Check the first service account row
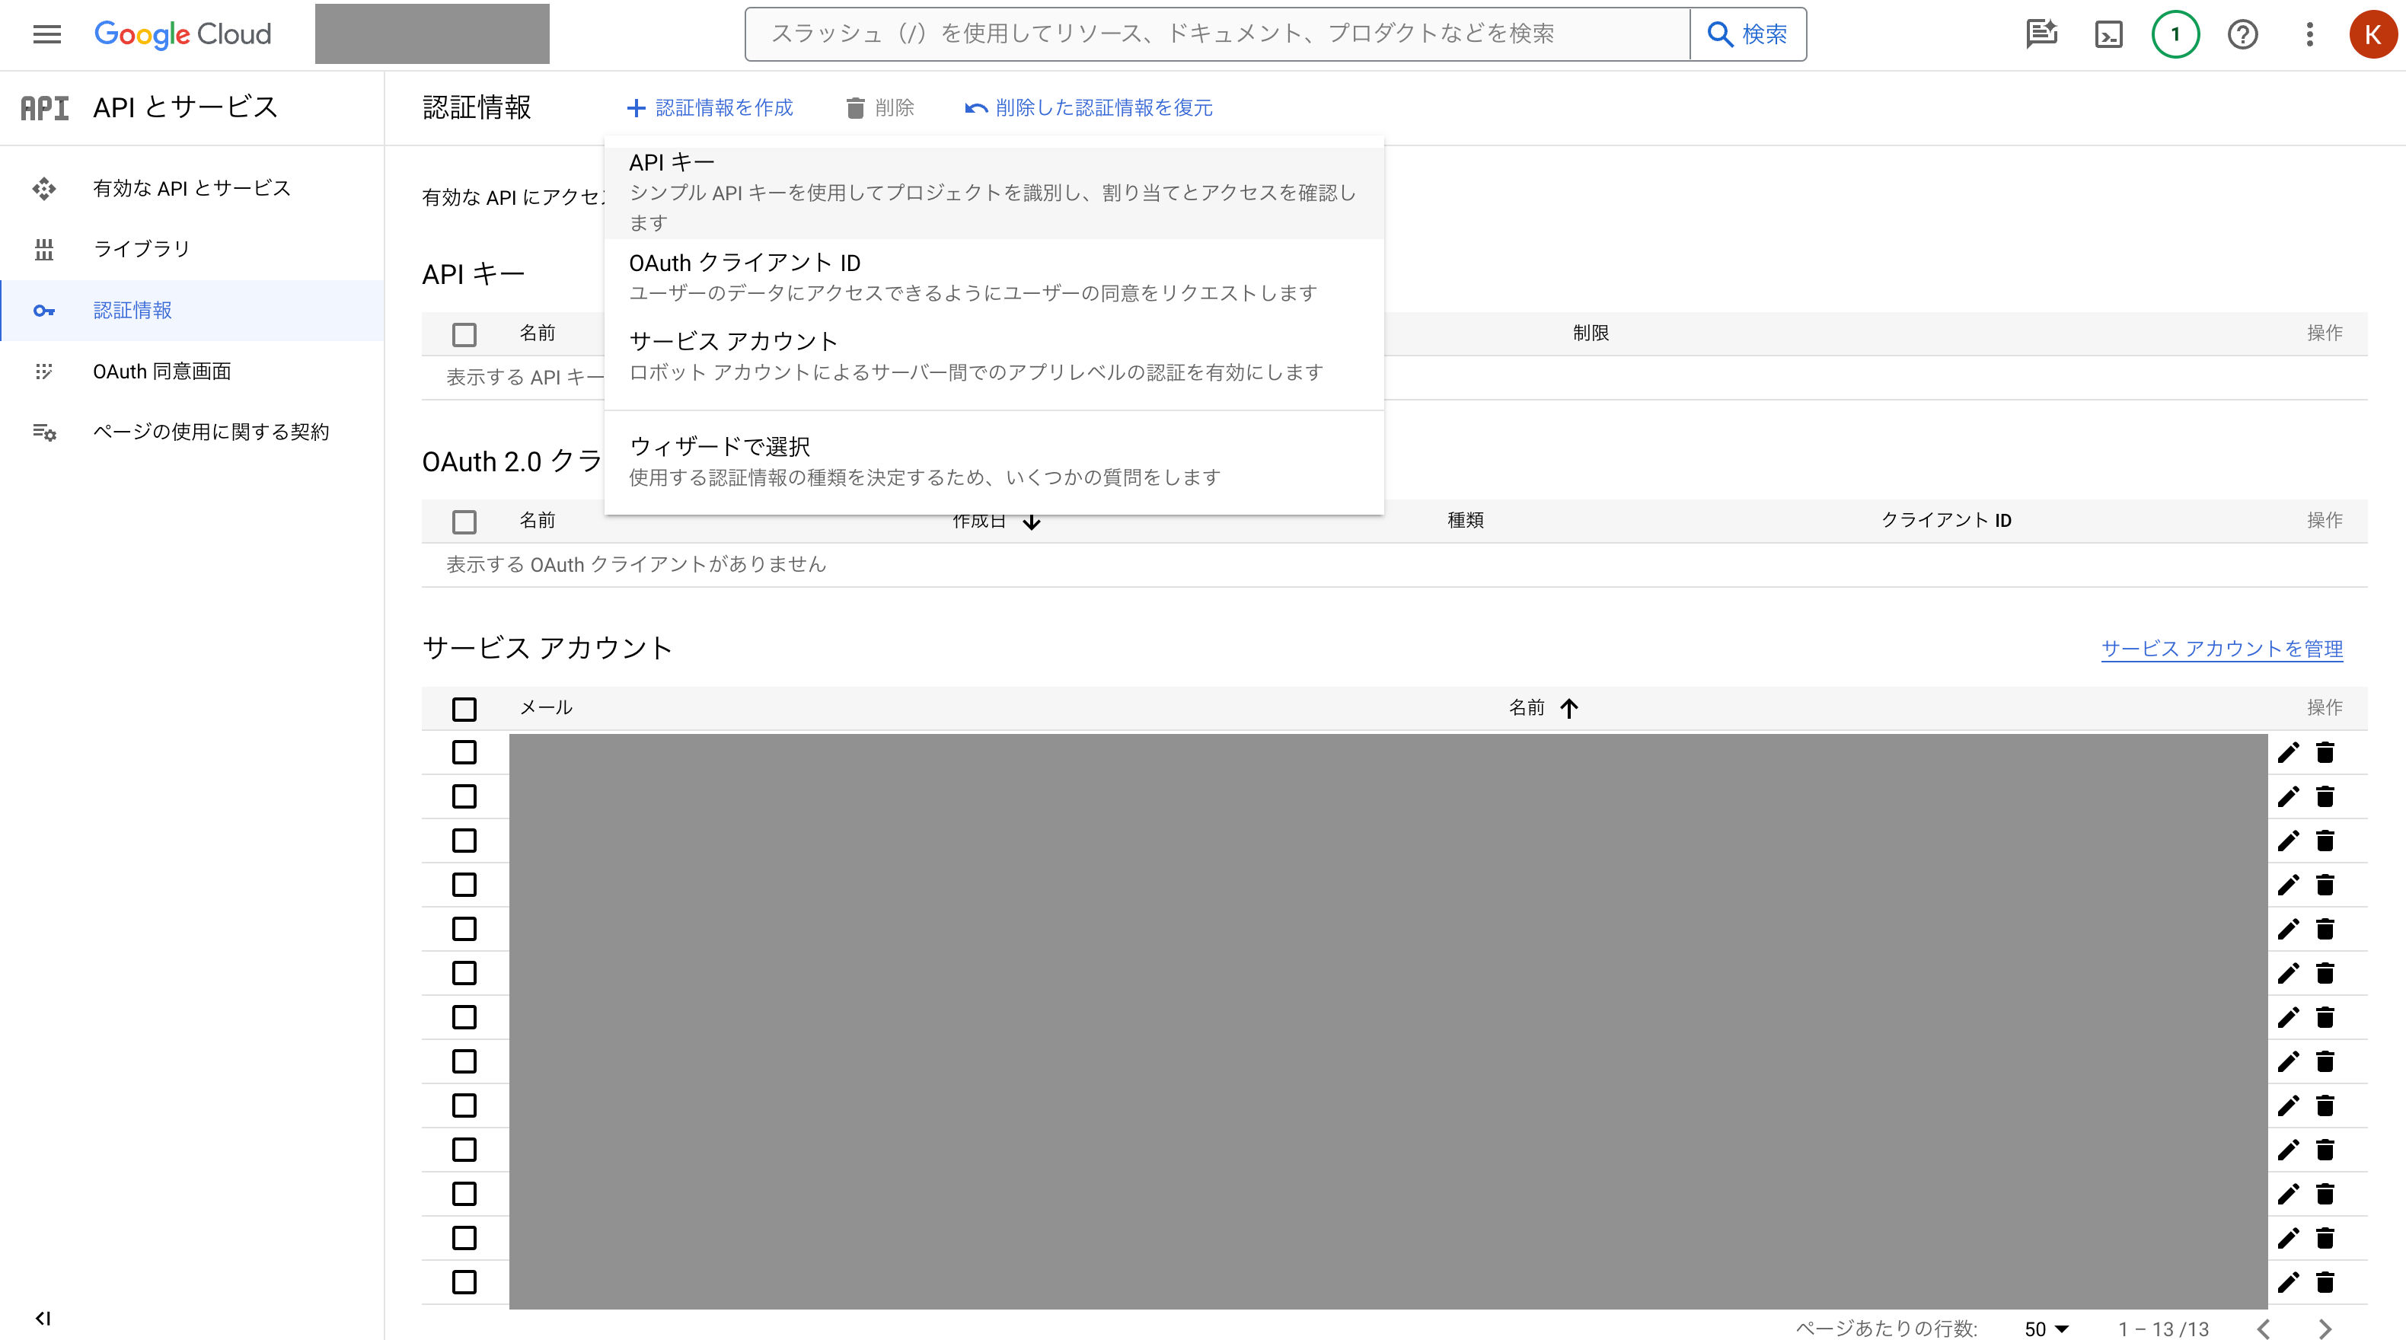The width and height of the screenshot is (2406, 1340). [x=464, y=753]
